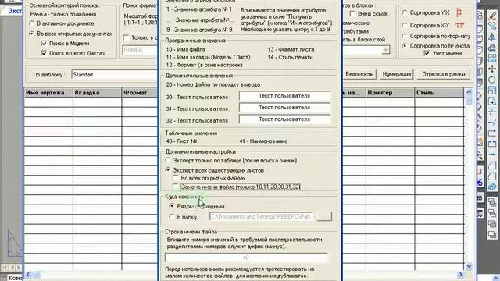Image resolution: width=500 pixels, height=281 pixels.
Task: Select the Chamfer tool
Action: click(492, 165)
